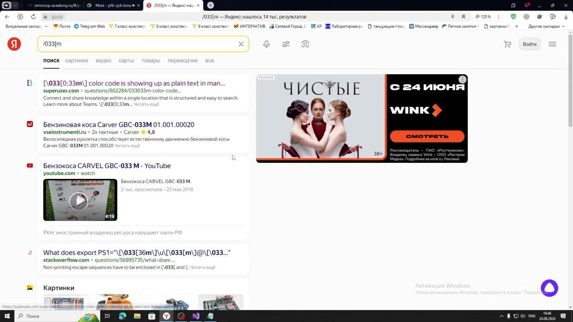
Task: Switch to the товары tab
Action: coord(151,60)
